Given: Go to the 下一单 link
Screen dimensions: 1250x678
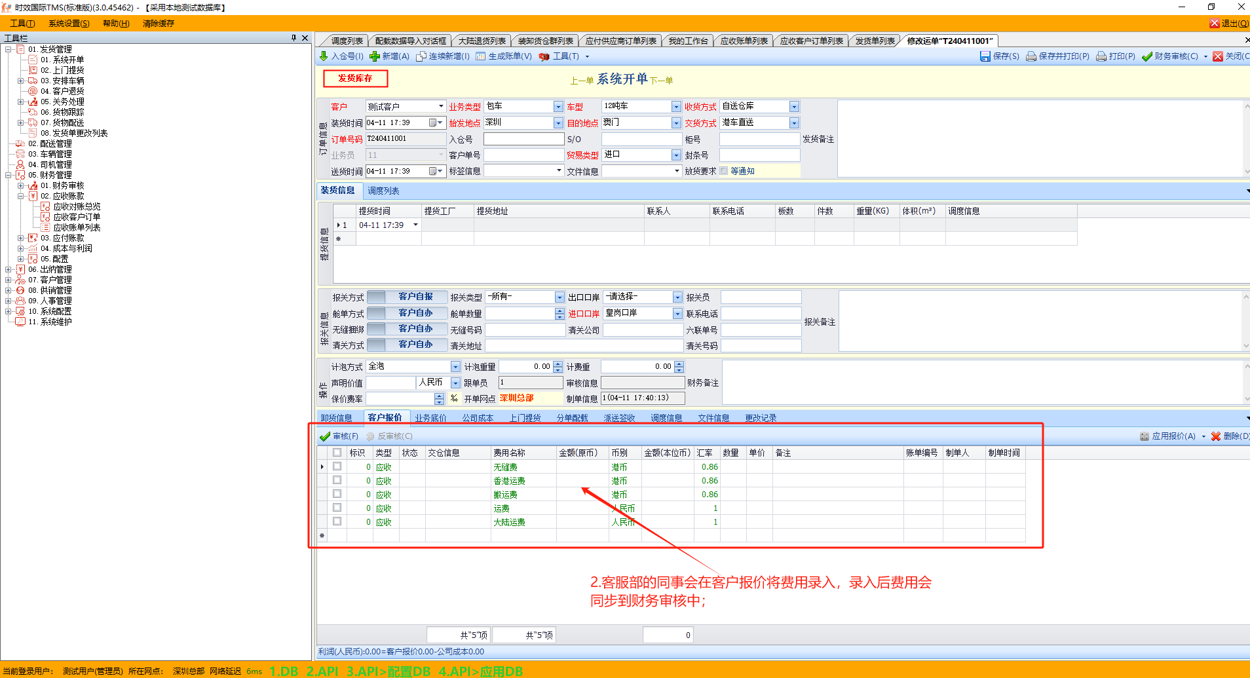Looking at the screenshot, I should (661, 81).
